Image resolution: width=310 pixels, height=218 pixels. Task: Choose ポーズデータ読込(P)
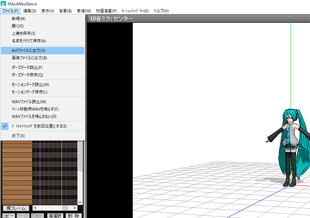click(x=43, y=67)
